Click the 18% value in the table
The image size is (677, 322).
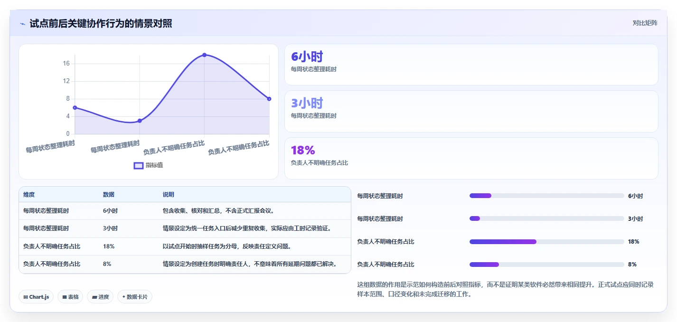click(109, 246)
